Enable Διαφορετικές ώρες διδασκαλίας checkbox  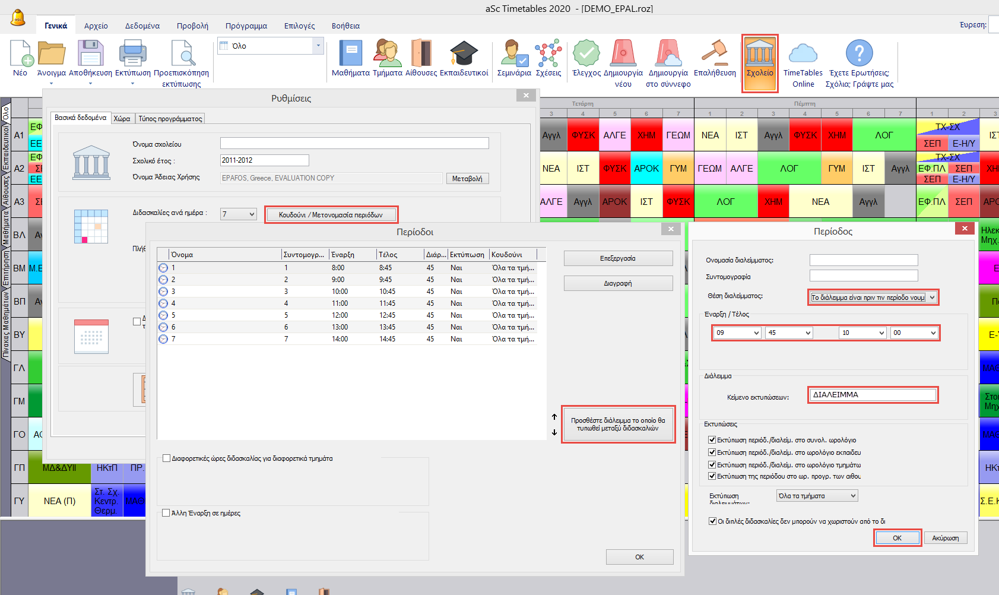167,458
